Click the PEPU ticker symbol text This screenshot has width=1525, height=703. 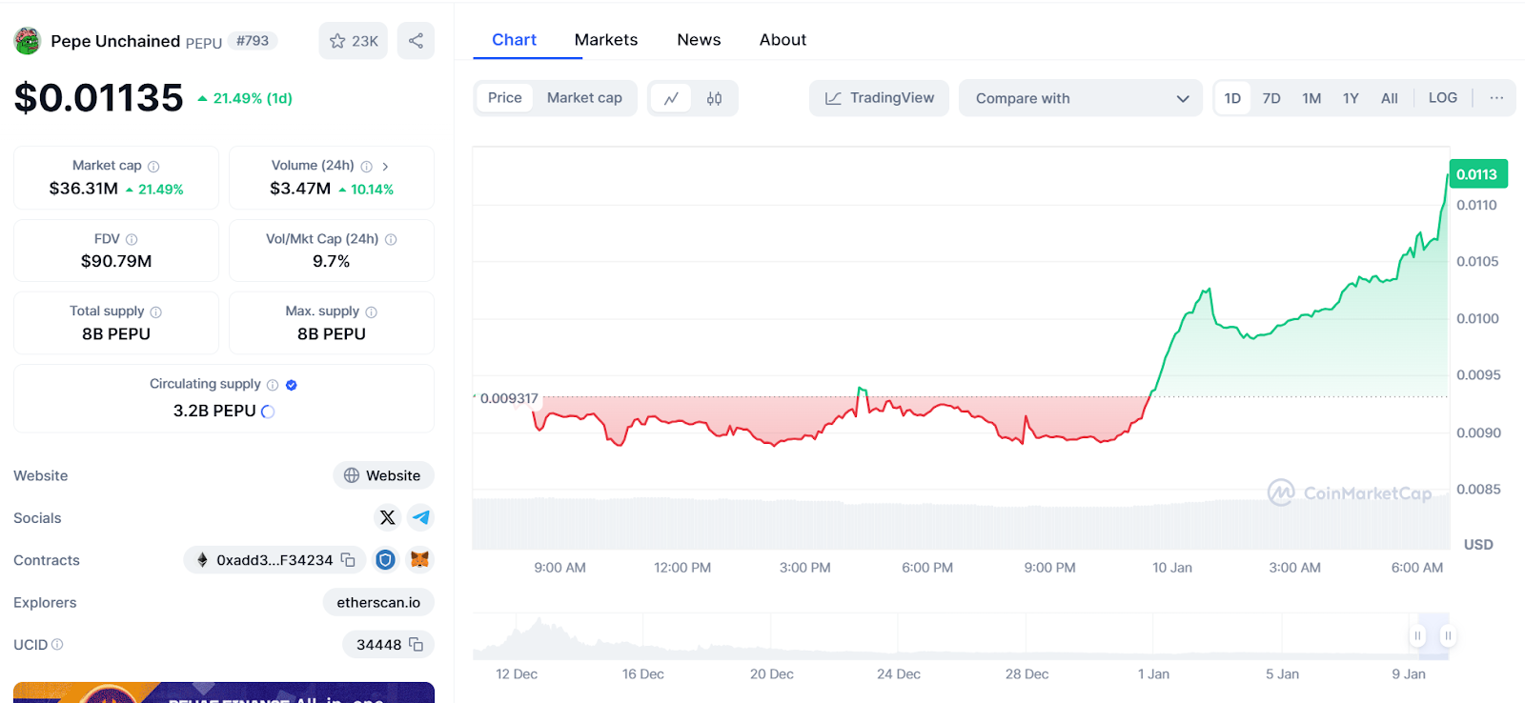pyautogui.click(x=204, y=43)
